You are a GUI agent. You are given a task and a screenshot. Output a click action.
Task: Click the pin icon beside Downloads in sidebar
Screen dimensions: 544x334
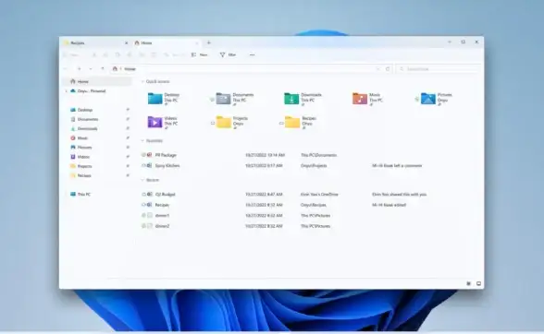pos(128,128)
